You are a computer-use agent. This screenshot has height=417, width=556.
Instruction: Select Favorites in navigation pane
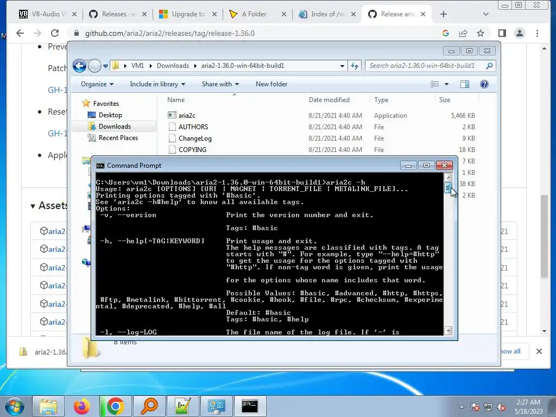(x=106, y=104)
